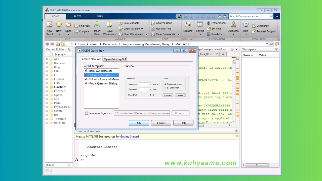Click Run and Time
The height and width of the screenshot is (181, 322).
pyautogui.click(x=161, y=29)
